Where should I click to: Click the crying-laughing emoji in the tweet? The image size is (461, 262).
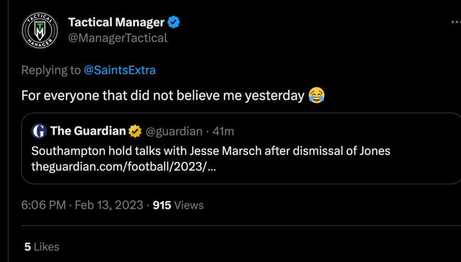(317, 95)
